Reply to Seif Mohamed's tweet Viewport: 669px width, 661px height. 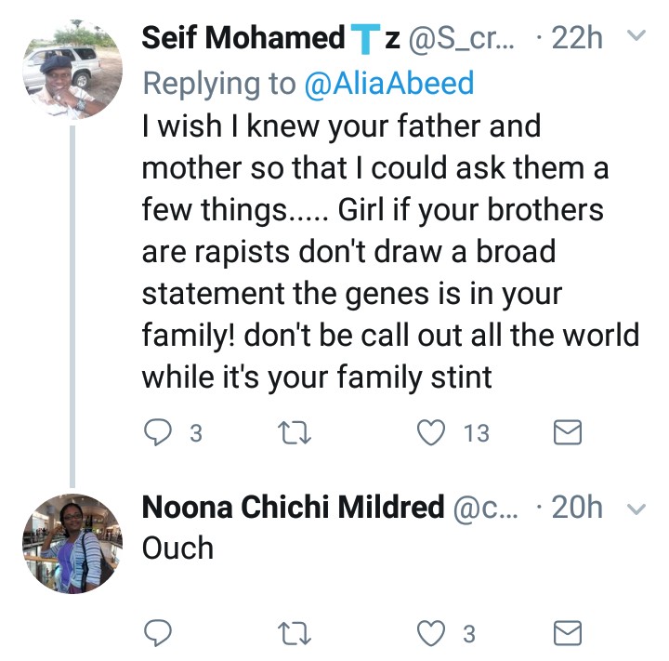click(x=160, y=432)
